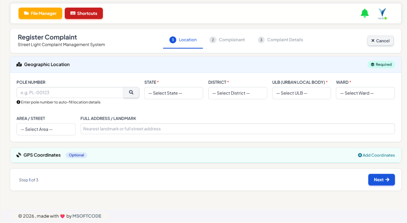This screenshot has height=223, width=407.
Task: Click the Add Coordinates link
Action: [x=377, y=155]
